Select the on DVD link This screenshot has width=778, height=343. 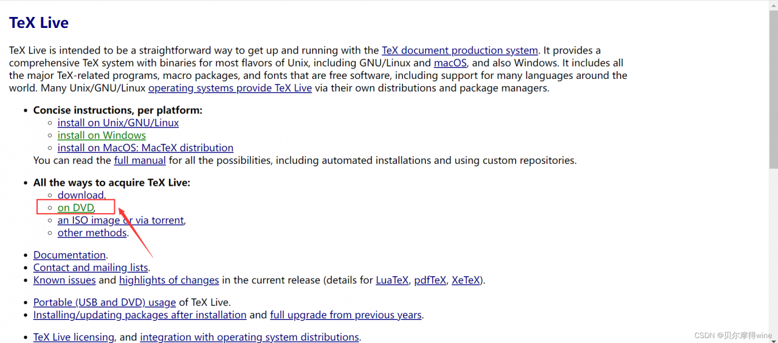click(x=75, y=208)
